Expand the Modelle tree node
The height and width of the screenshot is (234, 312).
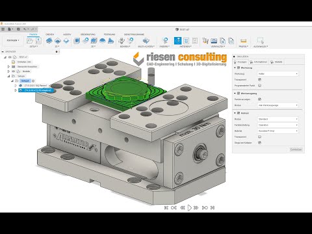(8, 71)
